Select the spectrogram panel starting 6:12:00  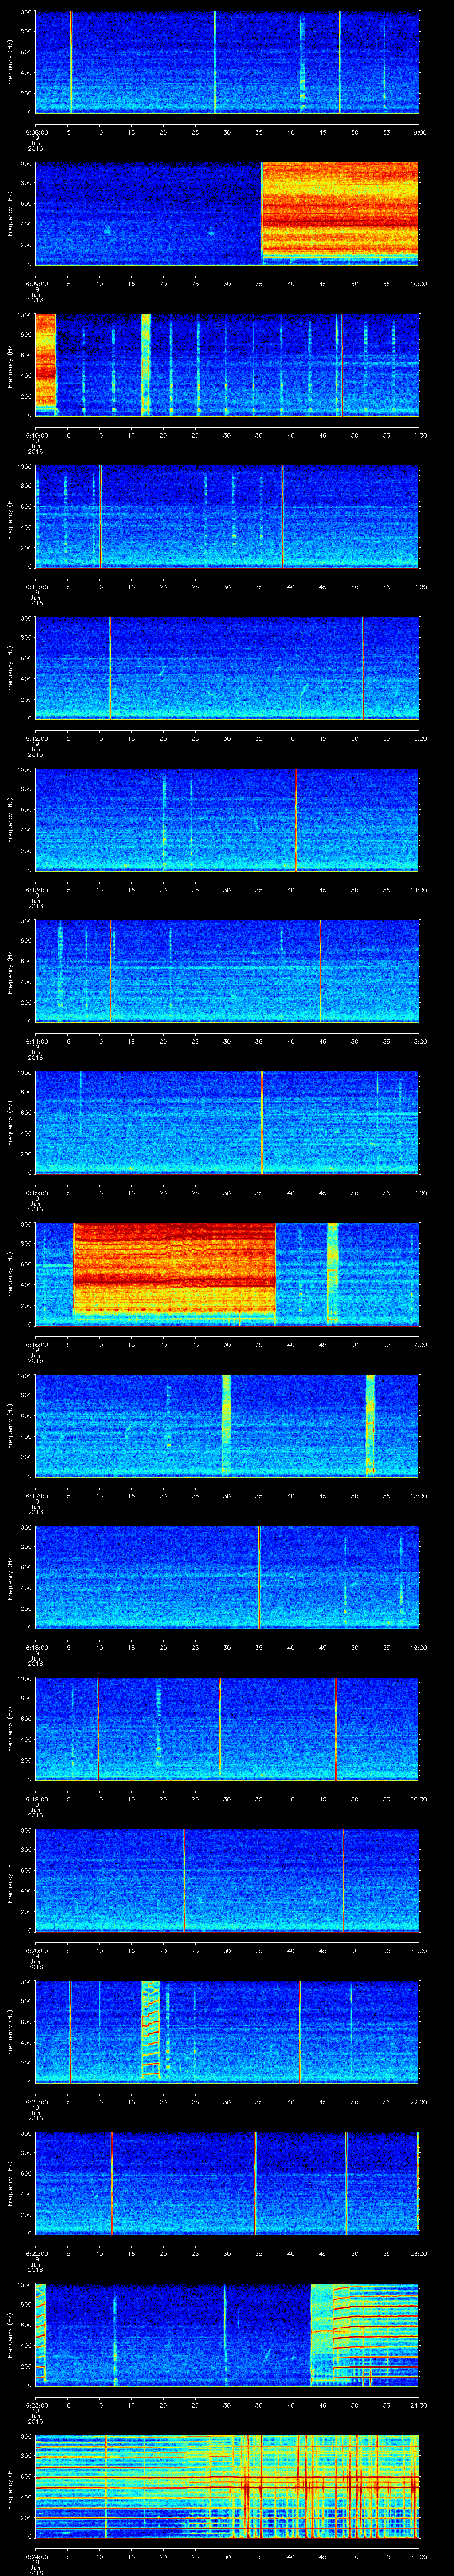coord(227,668)
